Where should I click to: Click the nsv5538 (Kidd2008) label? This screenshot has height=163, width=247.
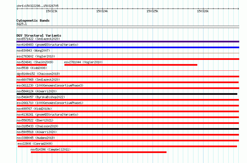pos(32,68)
